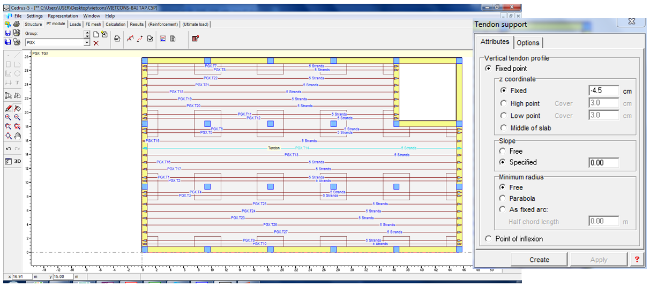This screenshot has height=286, width=650.
Task: Click the checkmark list icon beside 3D
Action: 8,161
